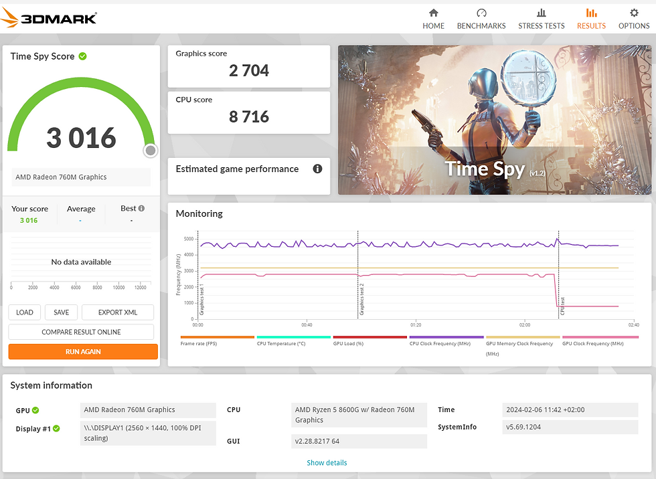Click the SystemInfo version v5.69.1204
This screenshot has width=656, height=479.
570,427
